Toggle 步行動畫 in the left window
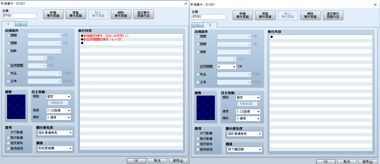Screen dimensions: 380x164 click(x=8, y=132)
